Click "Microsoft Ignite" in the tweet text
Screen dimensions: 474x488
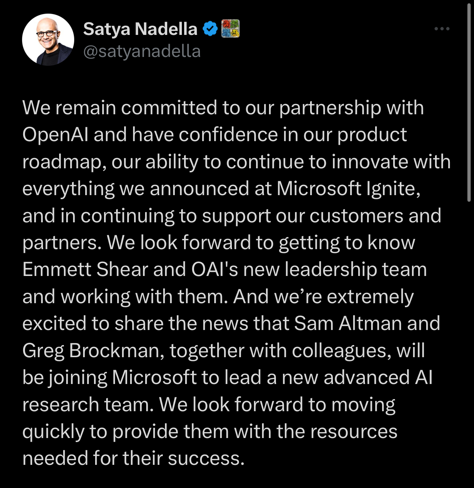pos(348,189)
